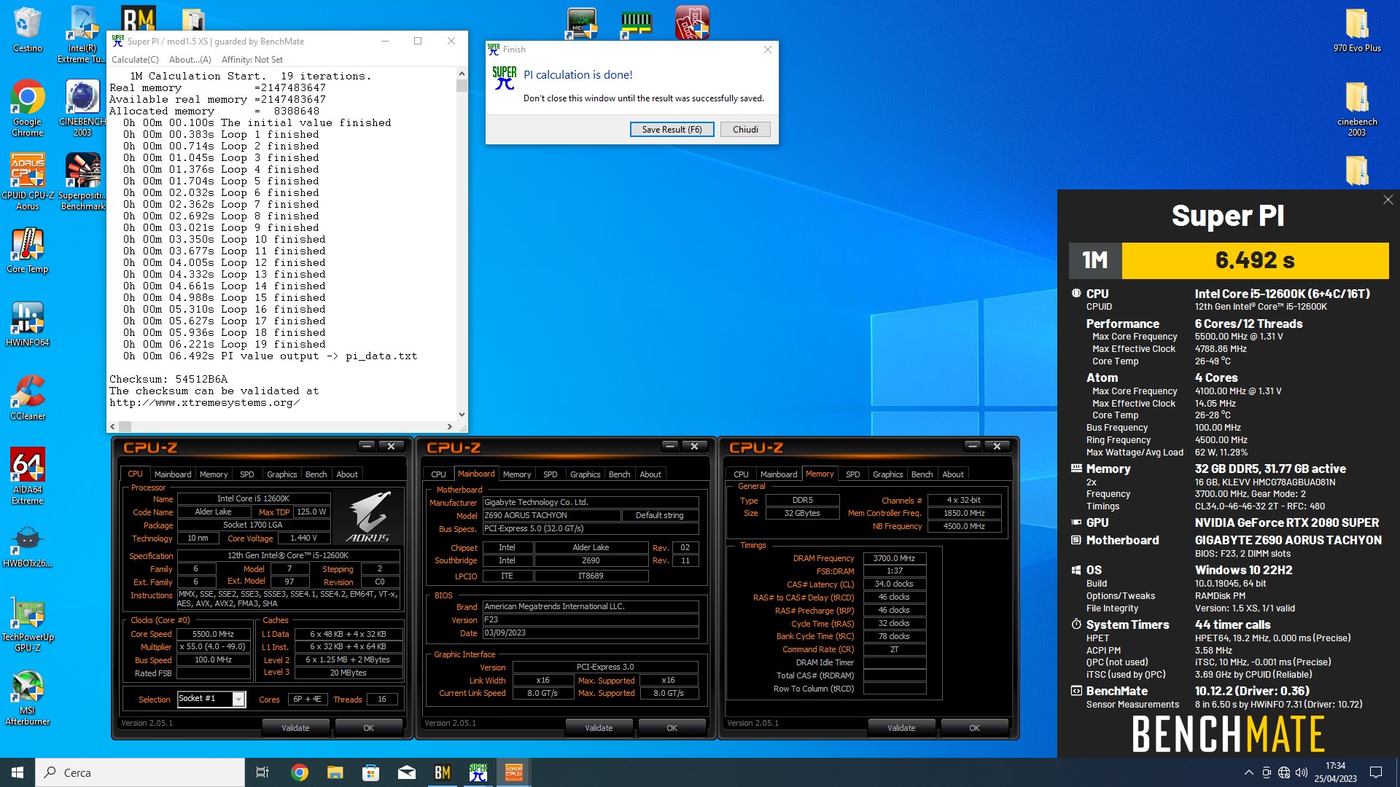The height and width of the screenshot is (787, 1400).
Task: Open File Explorer from the taskbar
Action: point(335,772)
